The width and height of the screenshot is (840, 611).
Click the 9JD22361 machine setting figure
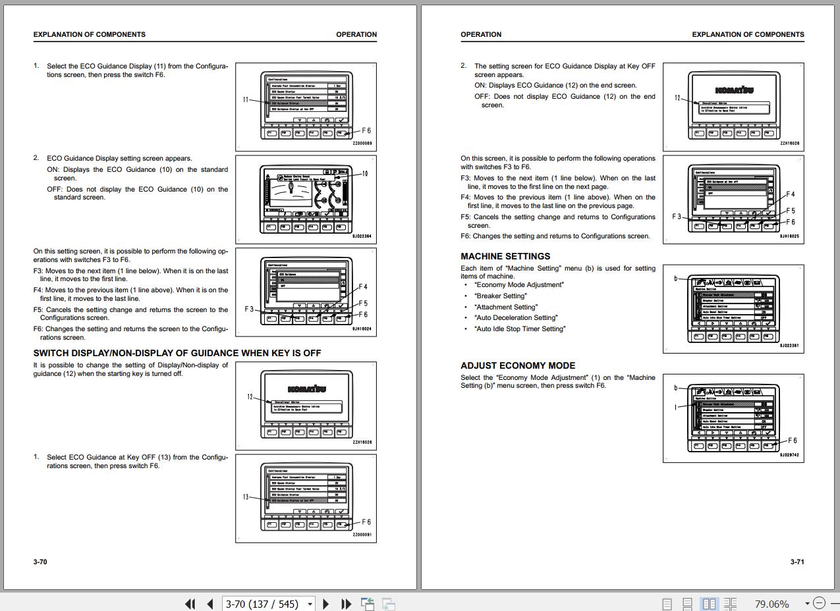(733, 309)
